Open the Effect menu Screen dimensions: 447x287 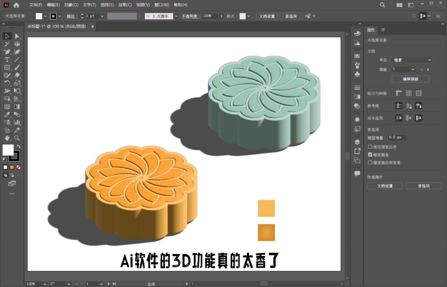[x=125, y=5]
